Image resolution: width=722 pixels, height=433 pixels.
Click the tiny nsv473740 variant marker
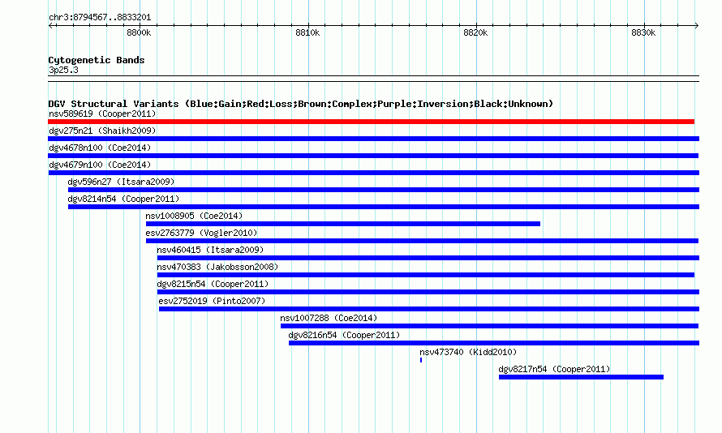point(421,360)
